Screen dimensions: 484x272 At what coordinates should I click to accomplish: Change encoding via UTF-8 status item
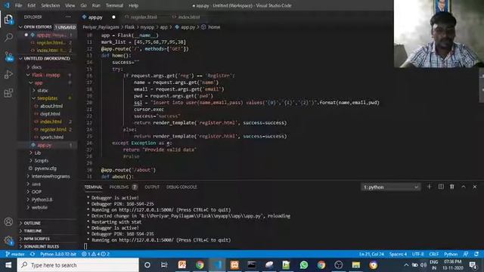417,254
